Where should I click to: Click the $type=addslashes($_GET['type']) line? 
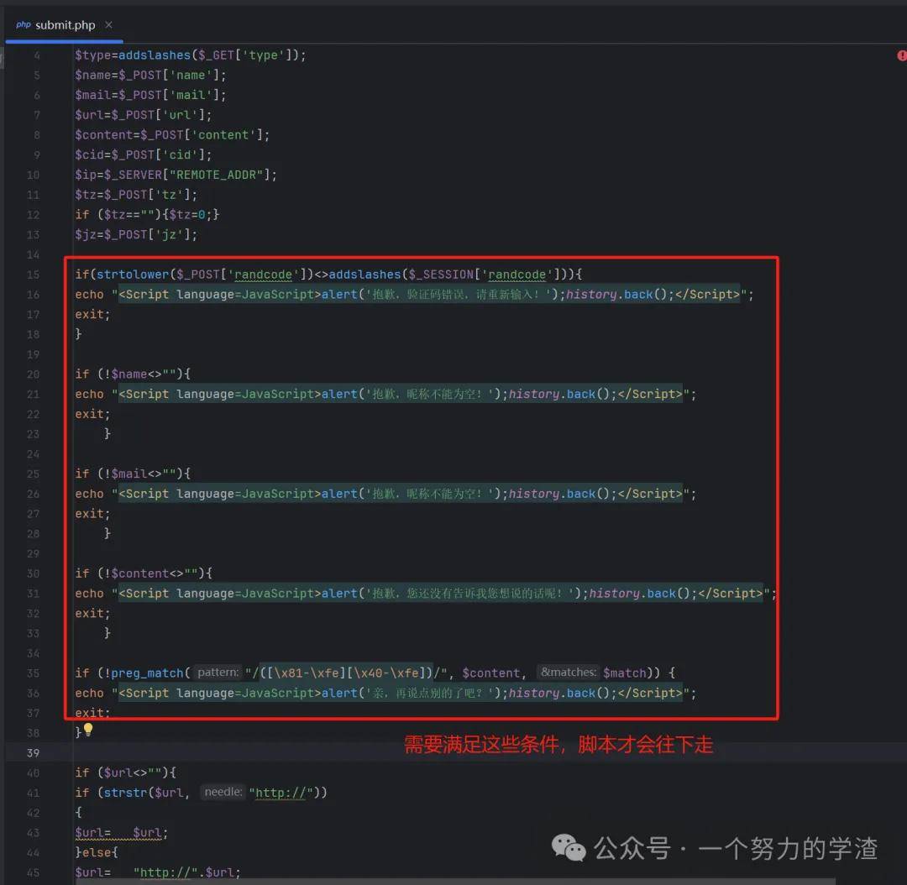tap(191, 55)
